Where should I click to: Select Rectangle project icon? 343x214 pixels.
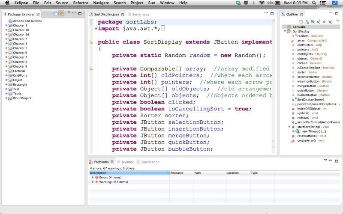coord(10,84)
